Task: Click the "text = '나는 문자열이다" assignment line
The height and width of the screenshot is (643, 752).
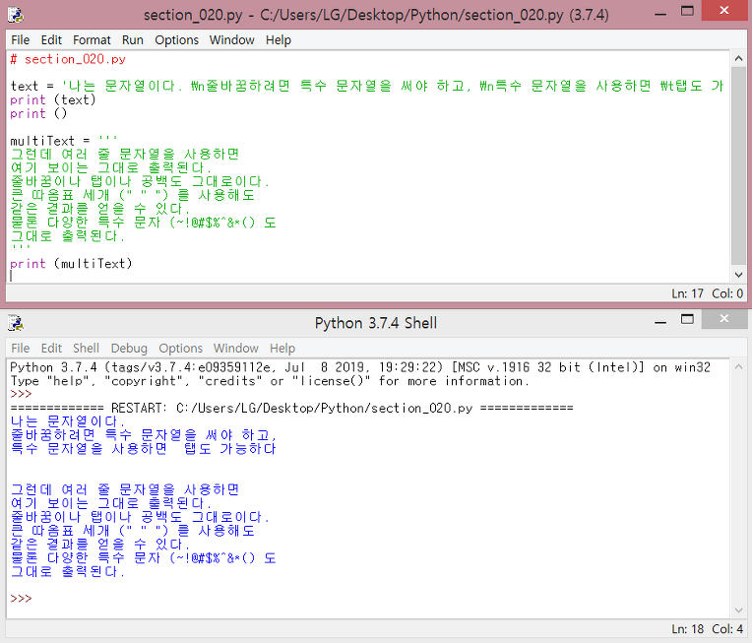Action: coord(367,86)
